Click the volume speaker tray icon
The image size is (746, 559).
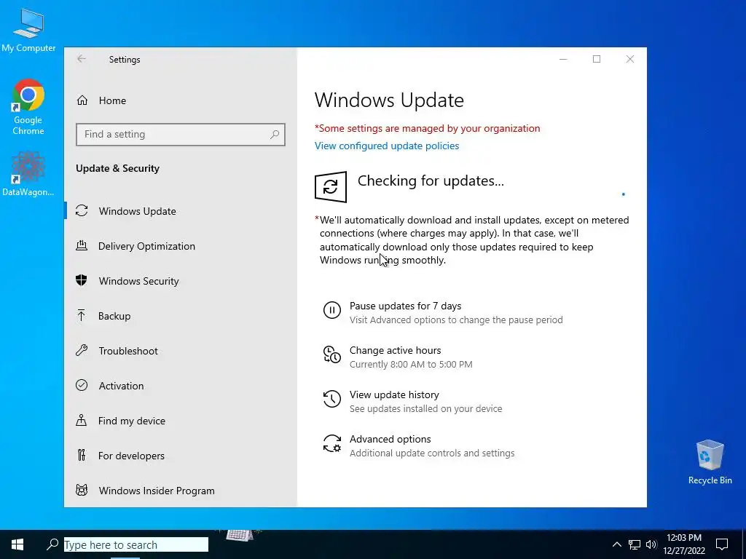tap(651, 544)
